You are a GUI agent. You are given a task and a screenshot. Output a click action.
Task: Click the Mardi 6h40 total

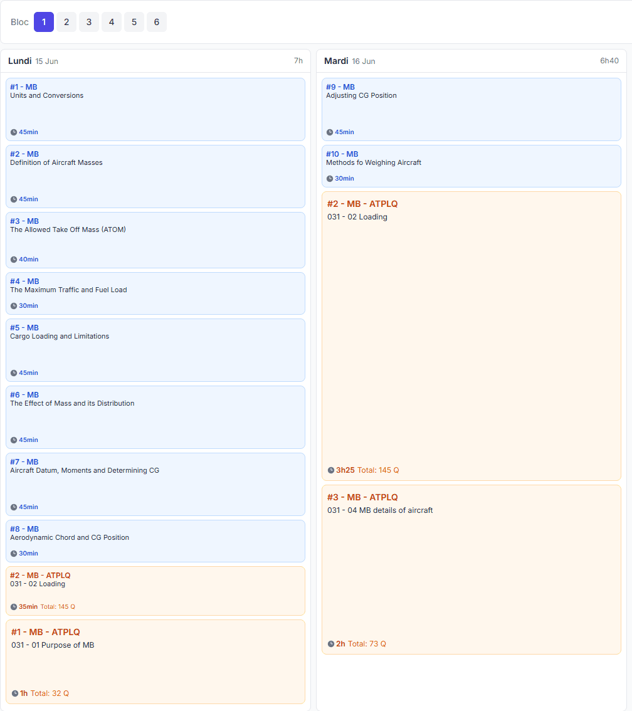609,61
